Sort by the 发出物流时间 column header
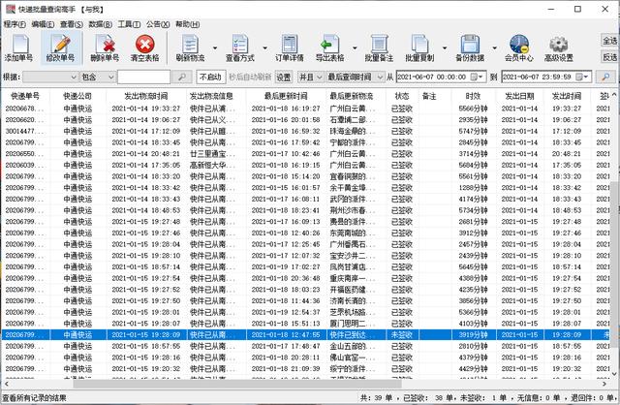 (146, 96)
